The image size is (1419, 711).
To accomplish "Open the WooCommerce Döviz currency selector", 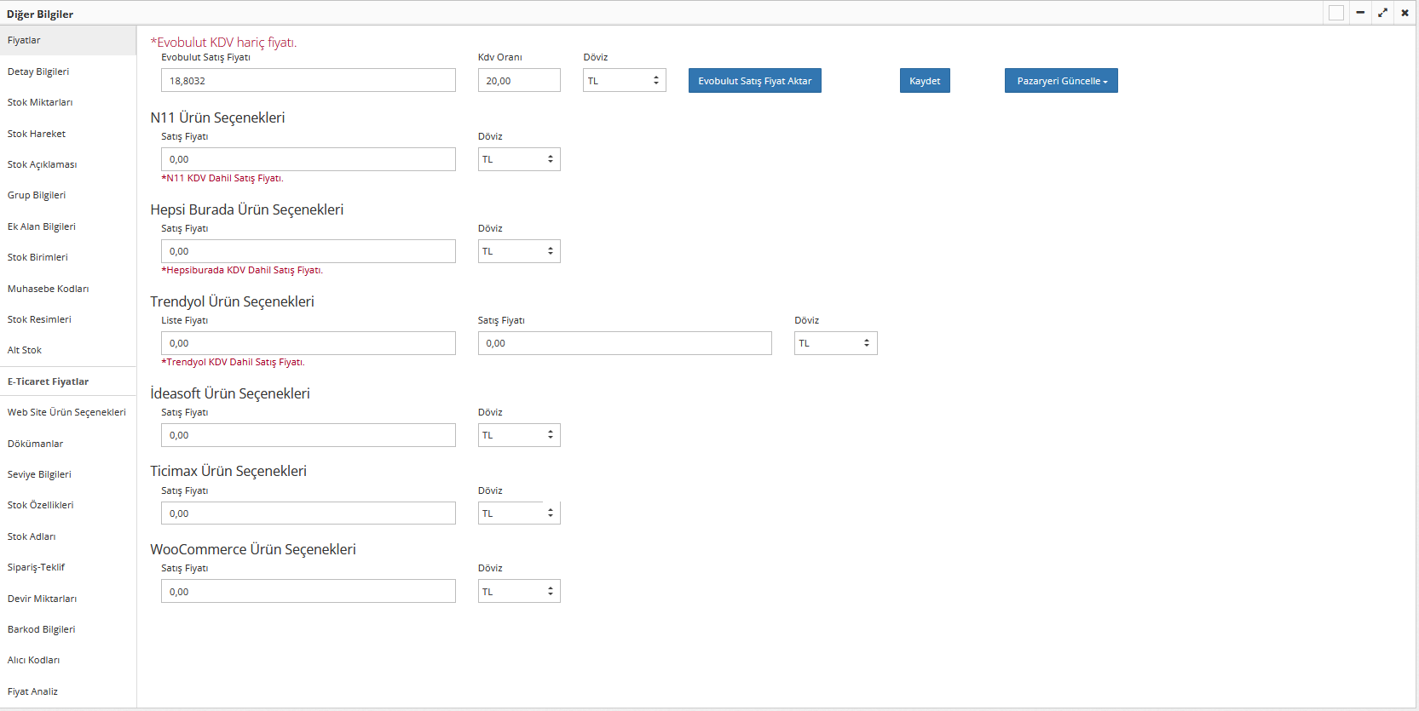I will click(518, 592).
